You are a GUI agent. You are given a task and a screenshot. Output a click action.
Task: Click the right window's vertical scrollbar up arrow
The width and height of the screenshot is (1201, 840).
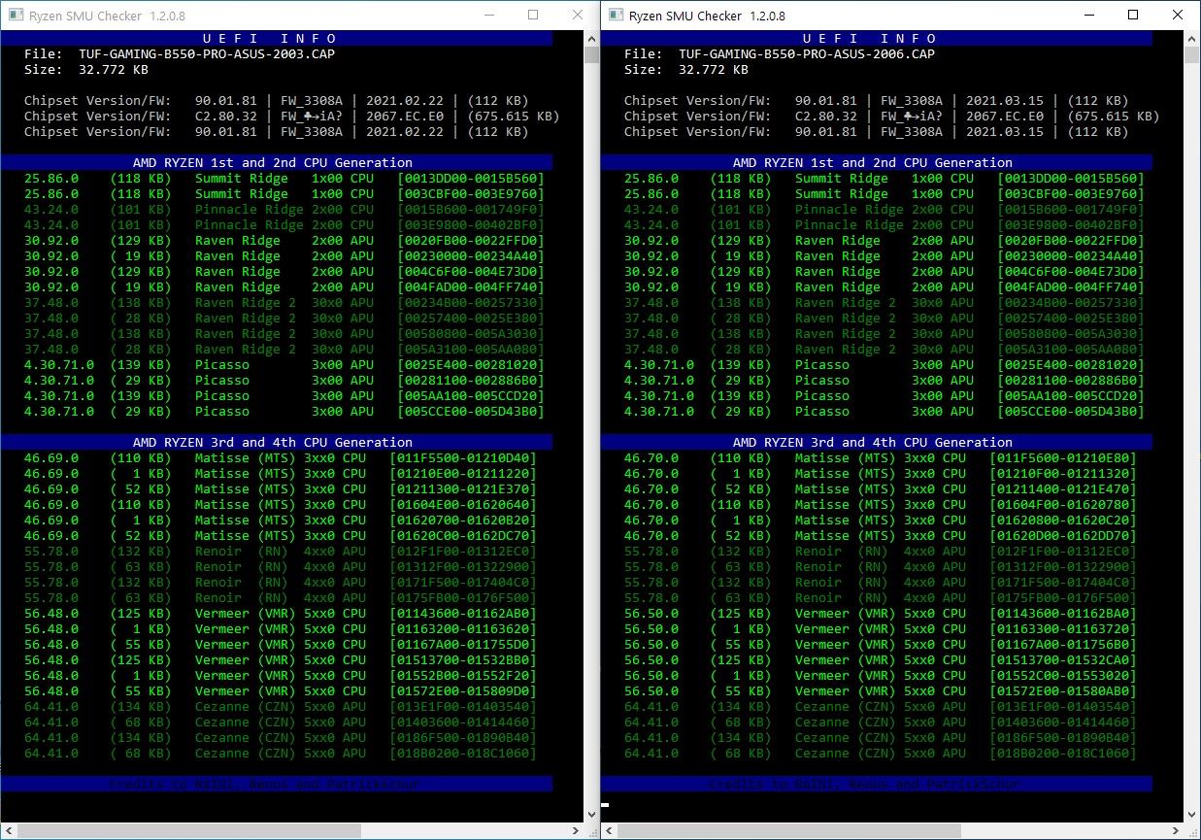1192,39
